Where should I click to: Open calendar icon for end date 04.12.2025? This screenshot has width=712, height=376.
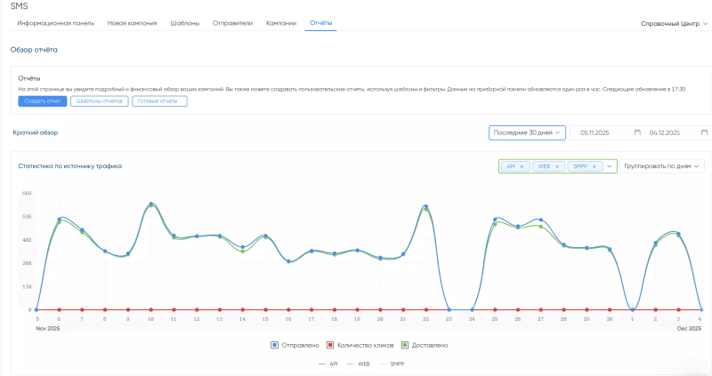[x=706, y=132]
